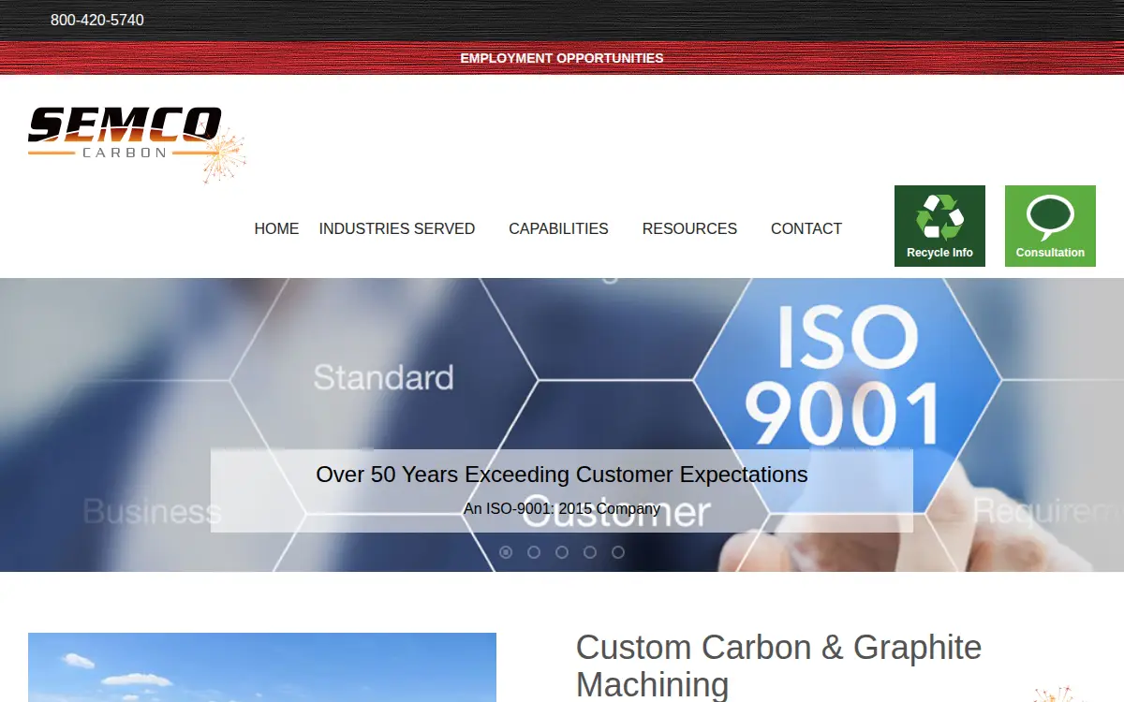The width and height of the screenshot is (1124, 702).
Task: Go to the Home menu item
Action: [276, 228]
